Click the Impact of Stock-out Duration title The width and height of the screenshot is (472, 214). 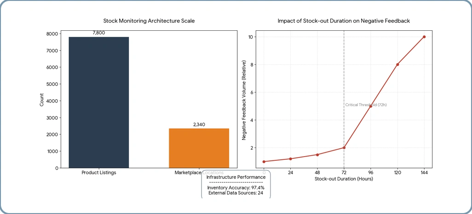(x=343, y=21)
